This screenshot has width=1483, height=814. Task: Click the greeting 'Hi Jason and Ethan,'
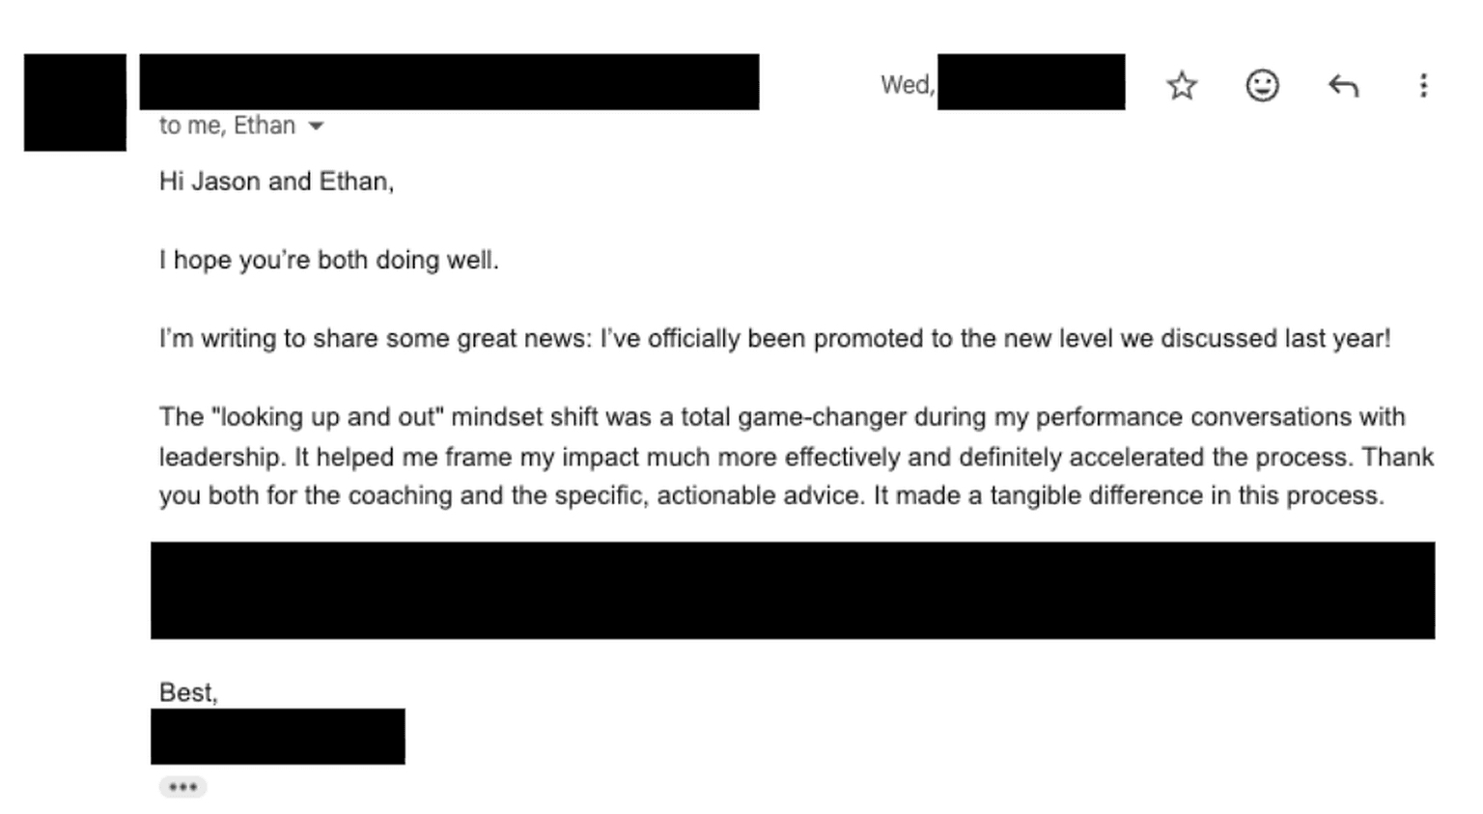click(276, 182)
